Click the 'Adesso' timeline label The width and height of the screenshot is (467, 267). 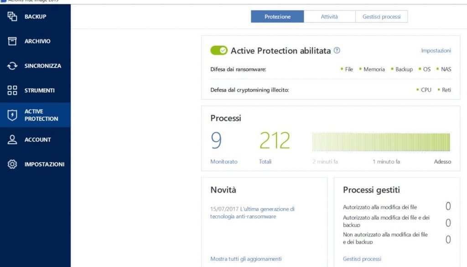pyautogui.click(x=442, y=162)
